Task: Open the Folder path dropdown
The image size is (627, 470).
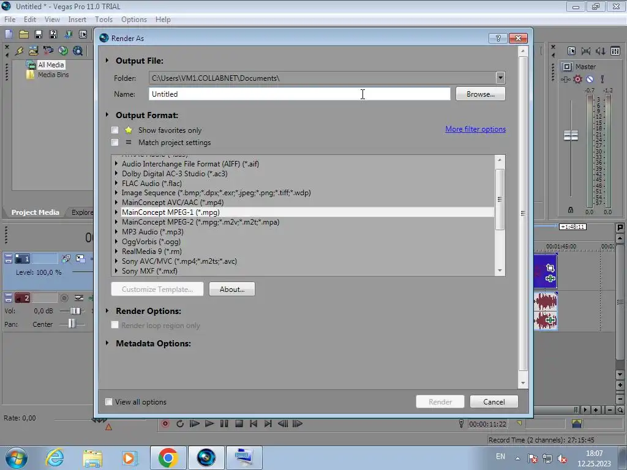Action: (500, 78)
